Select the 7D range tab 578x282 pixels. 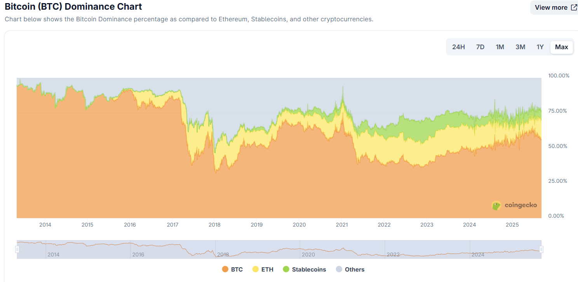click(x=480, y=46)
